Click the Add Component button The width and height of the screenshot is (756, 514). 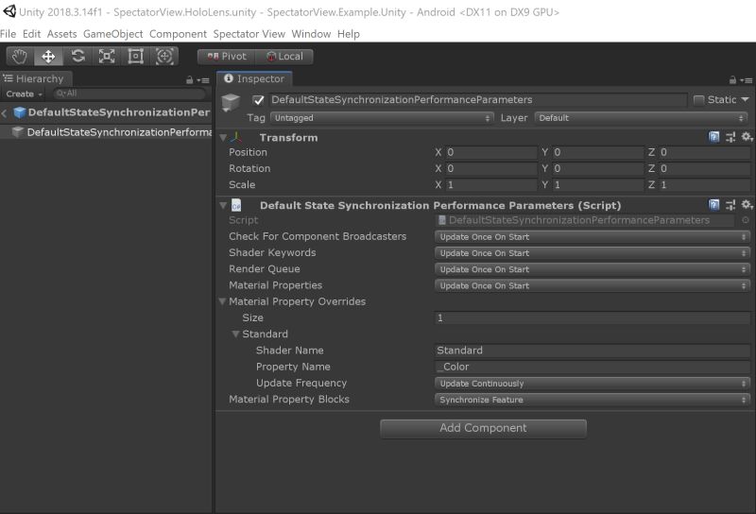click(483, 428)
